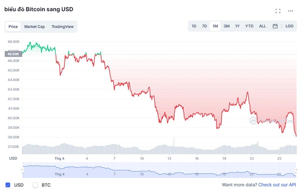Click the left handle of the range slider

coord(23,170)
